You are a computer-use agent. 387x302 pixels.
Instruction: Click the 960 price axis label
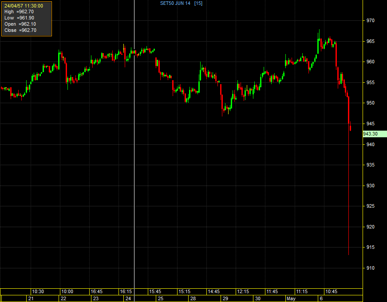(370, 62)
